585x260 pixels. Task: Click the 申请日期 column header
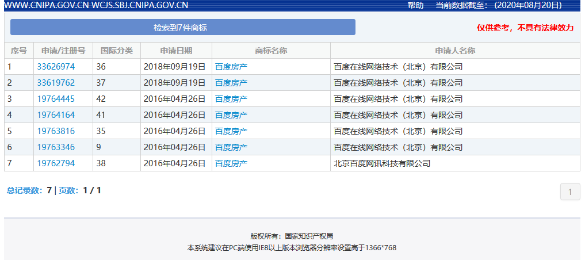(x=177, y=51)
